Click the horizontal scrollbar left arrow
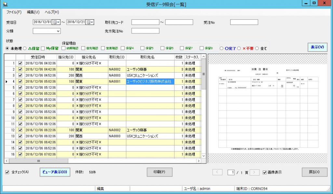This screenshot has height=194, width=333. click(7, 161)
